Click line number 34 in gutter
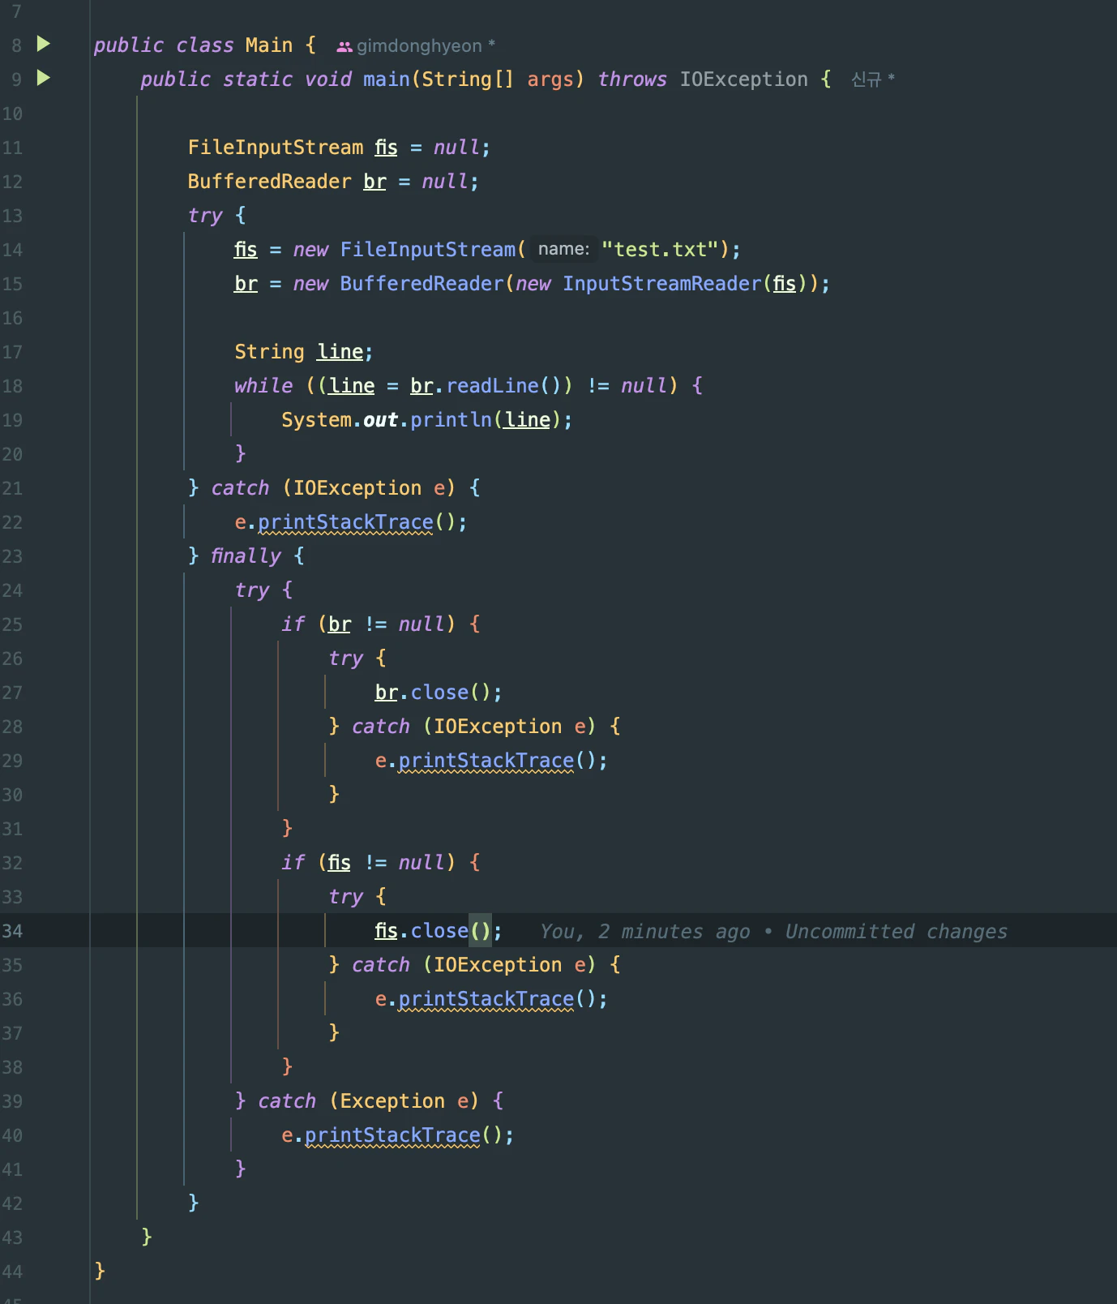This screenshot has height=1304, width=1117. click(12, 931)
